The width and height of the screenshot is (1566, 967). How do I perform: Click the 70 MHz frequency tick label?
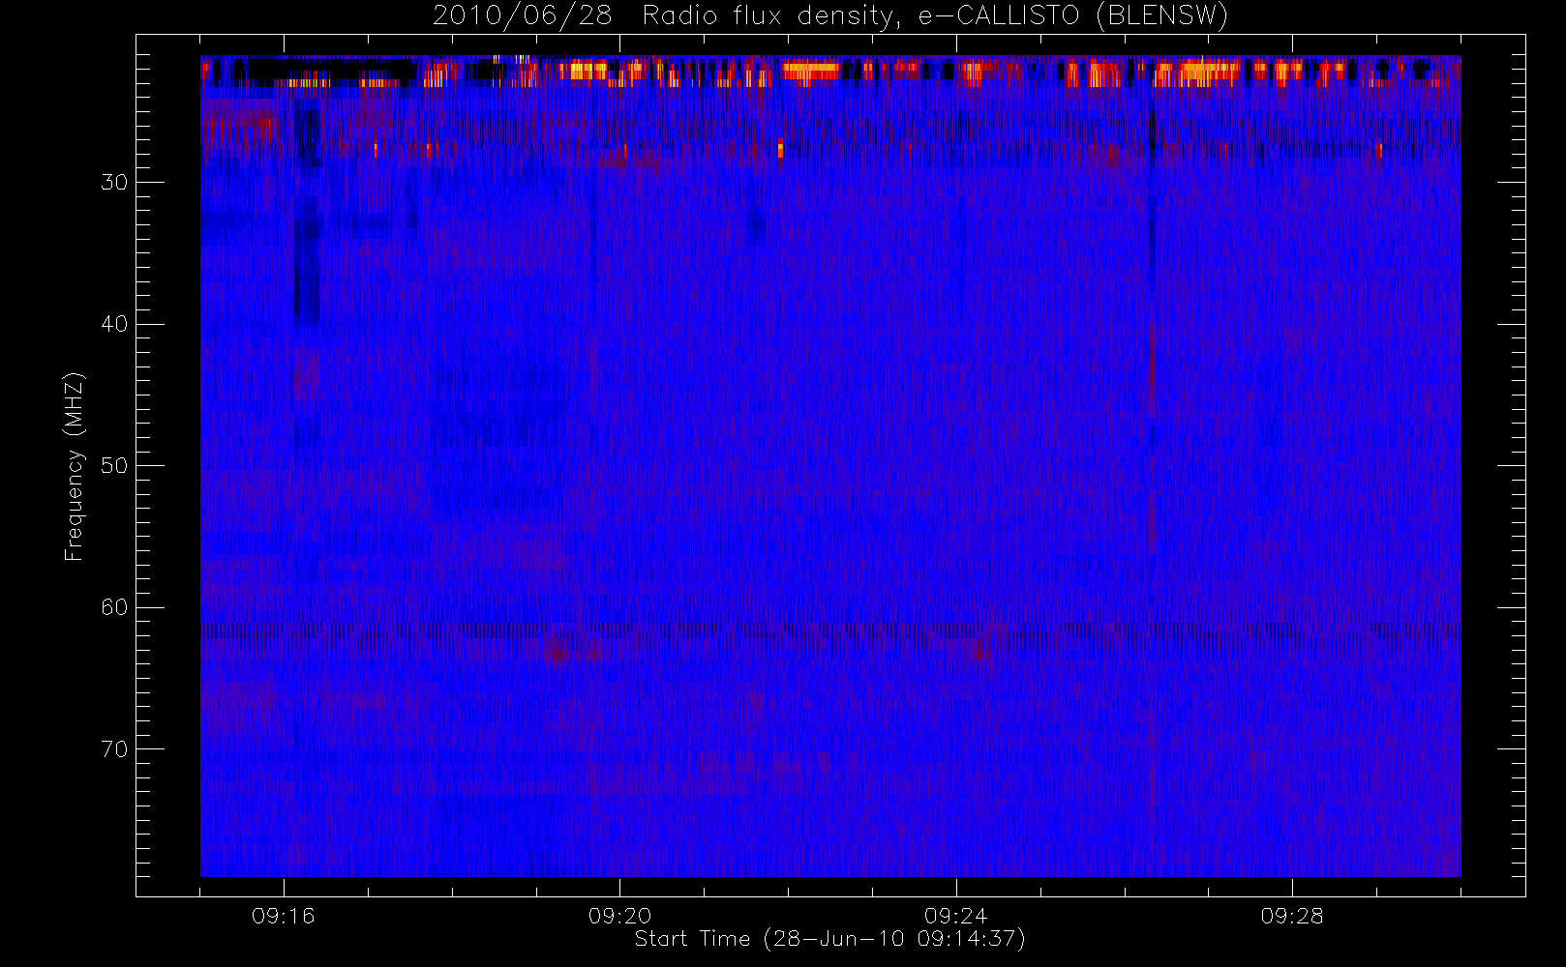[114, 748]
